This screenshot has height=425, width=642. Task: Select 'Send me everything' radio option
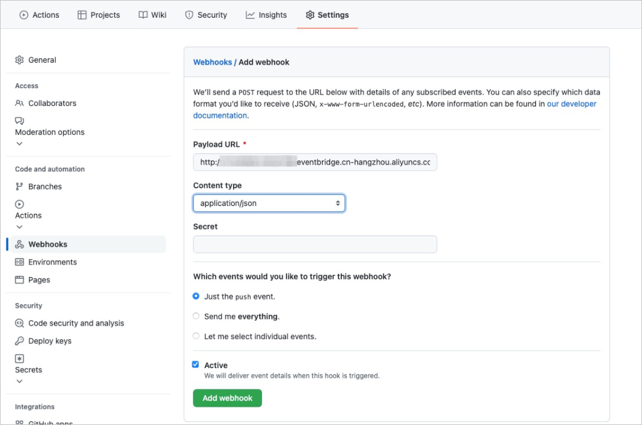point(196,316)
